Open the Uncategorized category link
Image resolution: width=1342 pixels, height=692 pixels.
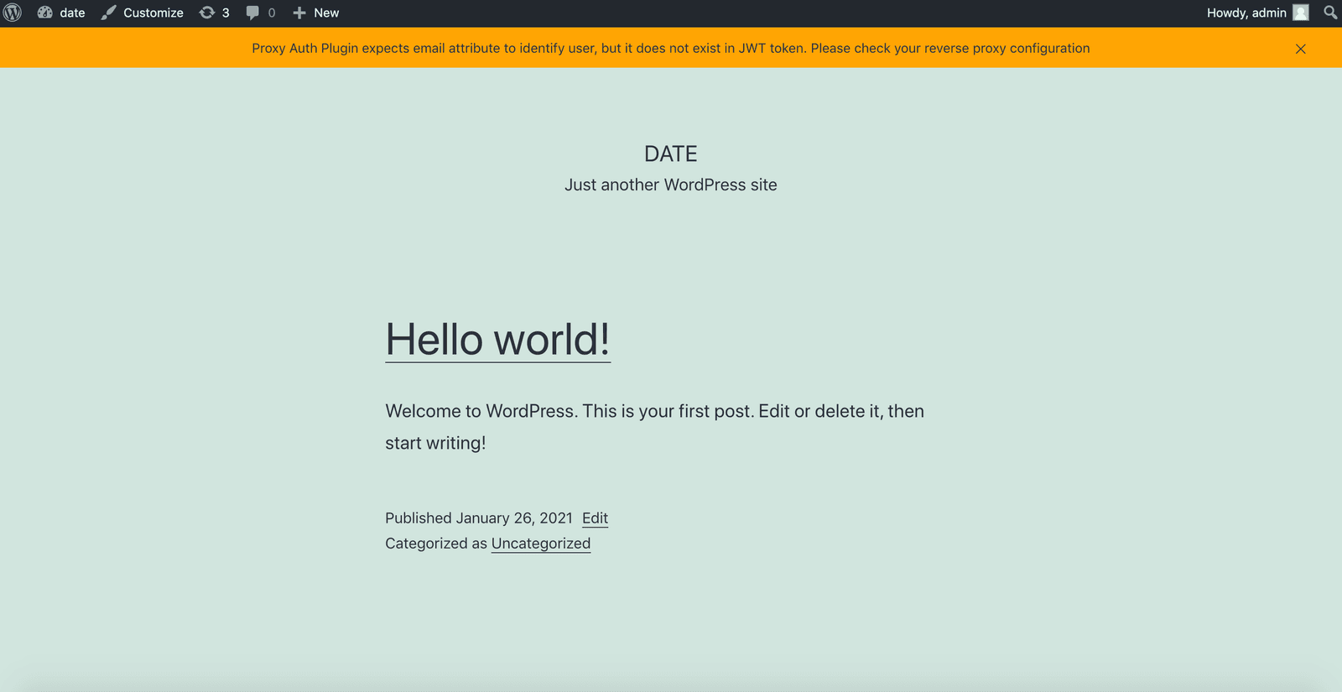click(541, 544)
